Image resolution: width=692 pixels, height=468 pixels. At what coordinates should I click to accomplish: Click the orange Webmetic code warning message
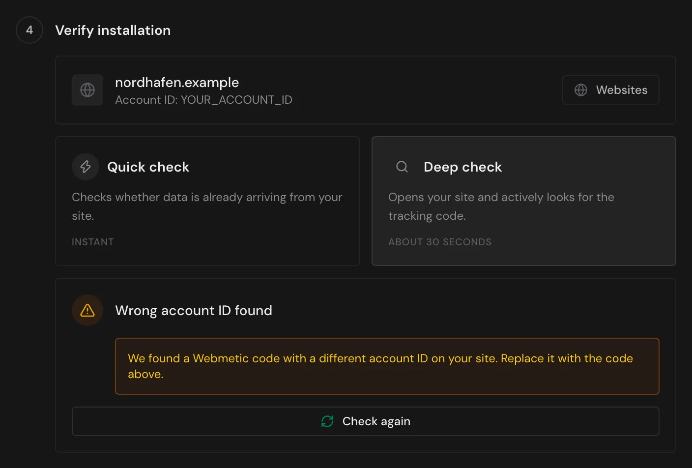point(387,366)
